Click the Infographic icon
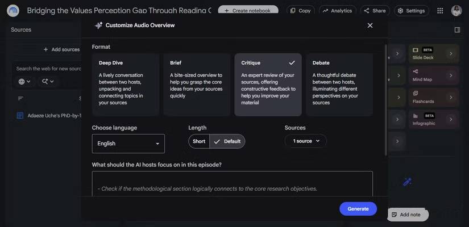 click(x=416, y=116)
